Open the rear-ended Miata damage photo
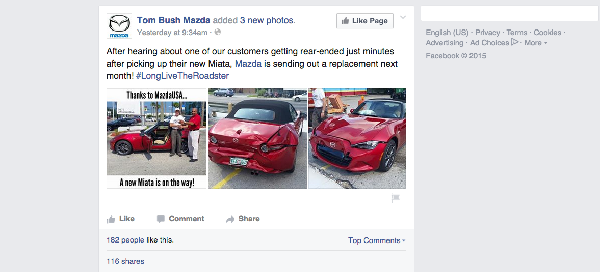 click(x=257, y=138)
